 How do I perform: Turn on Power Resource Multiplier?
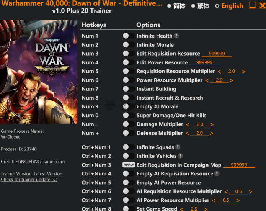[x=129, y=80]
